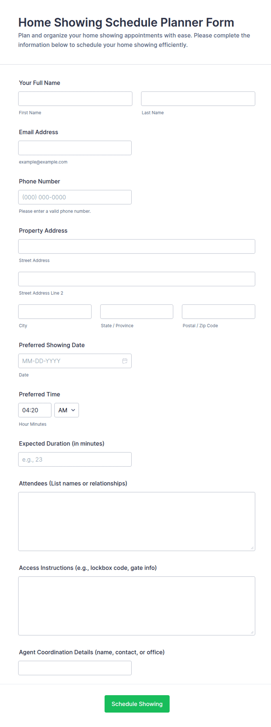Click the Street Address Line 2 box
Screen dimensions: 271x727
click(x=137, y=279)
